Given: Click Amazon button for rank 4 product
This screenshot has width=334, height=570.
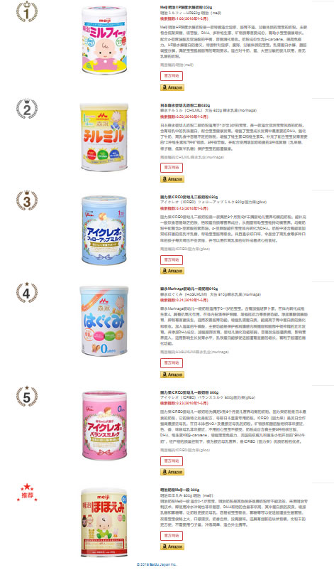Looking at the screenshot, I should tap(172, 375).
